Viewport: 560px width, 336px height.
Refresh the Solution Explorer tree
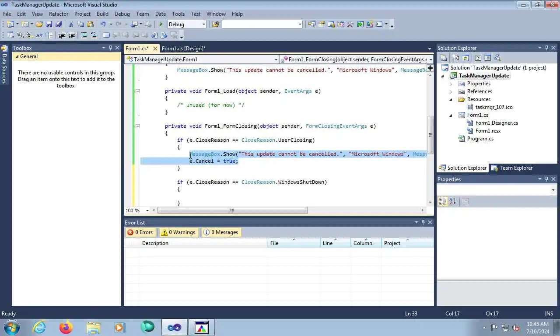click(465, 58)
